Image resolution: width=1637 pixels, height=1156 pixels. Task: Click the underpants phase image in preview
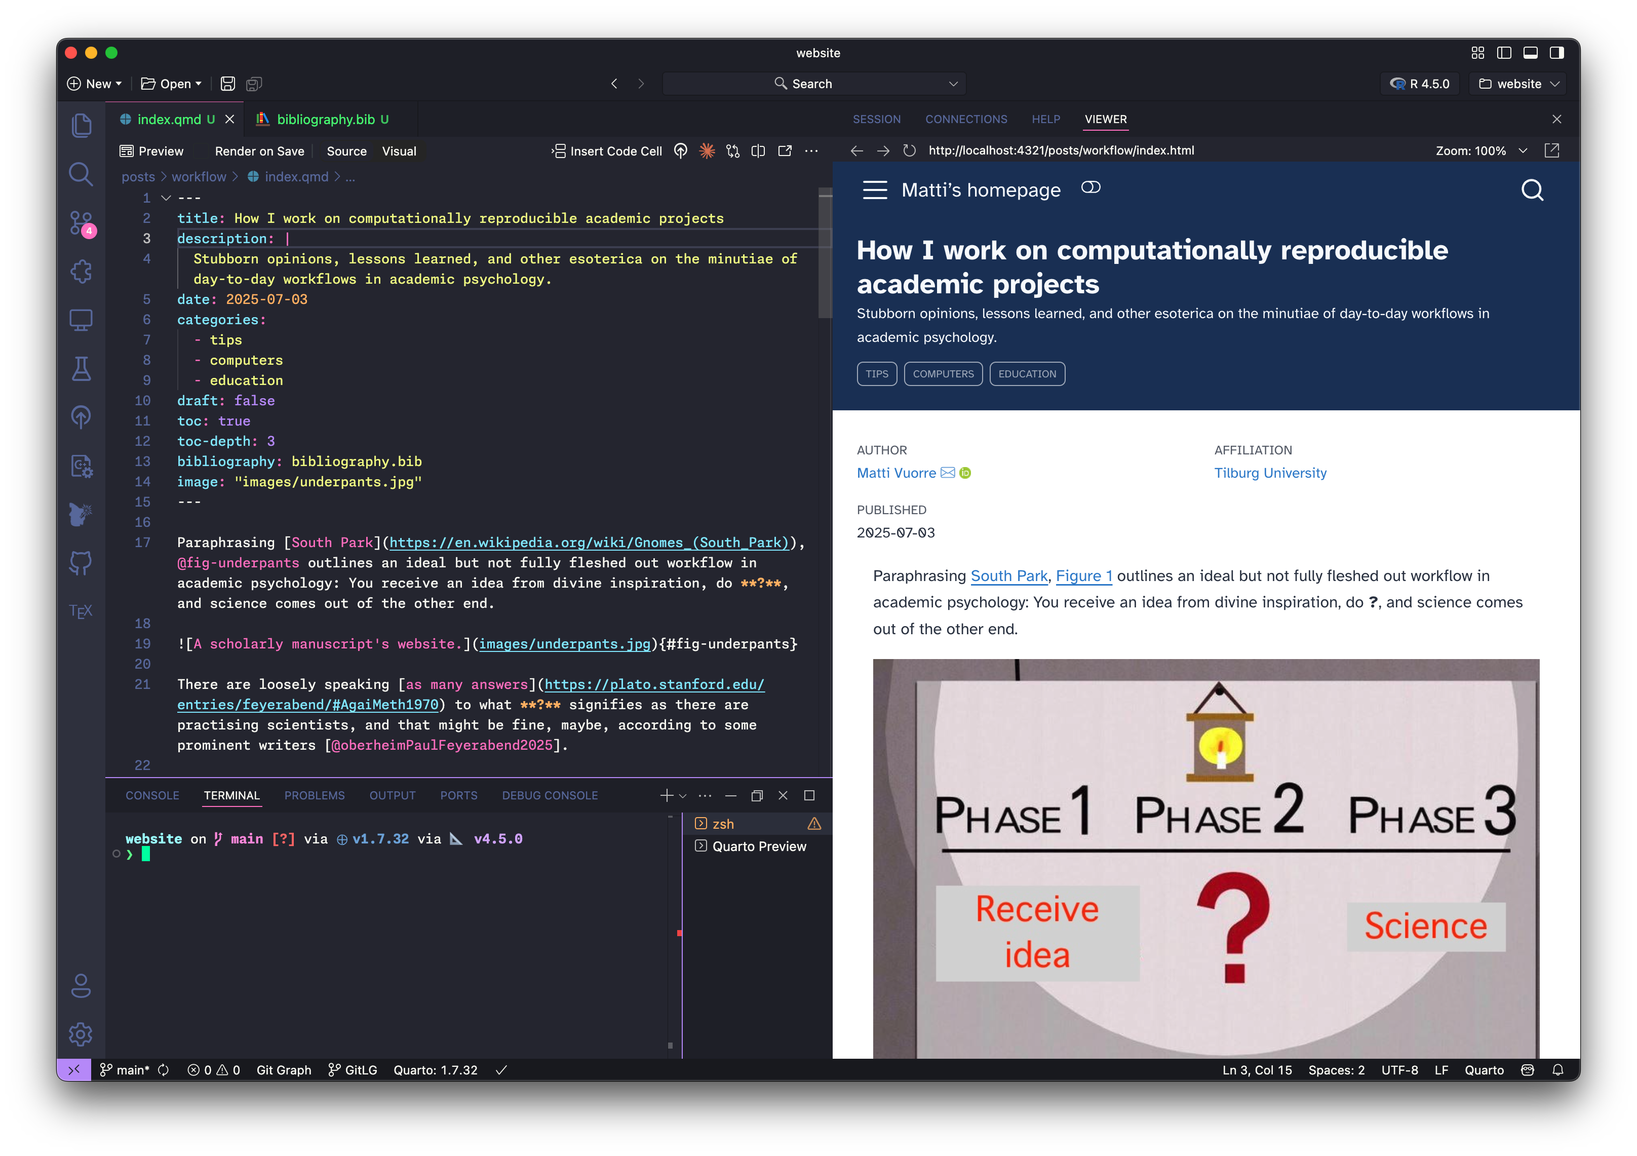click(1205, 858)
